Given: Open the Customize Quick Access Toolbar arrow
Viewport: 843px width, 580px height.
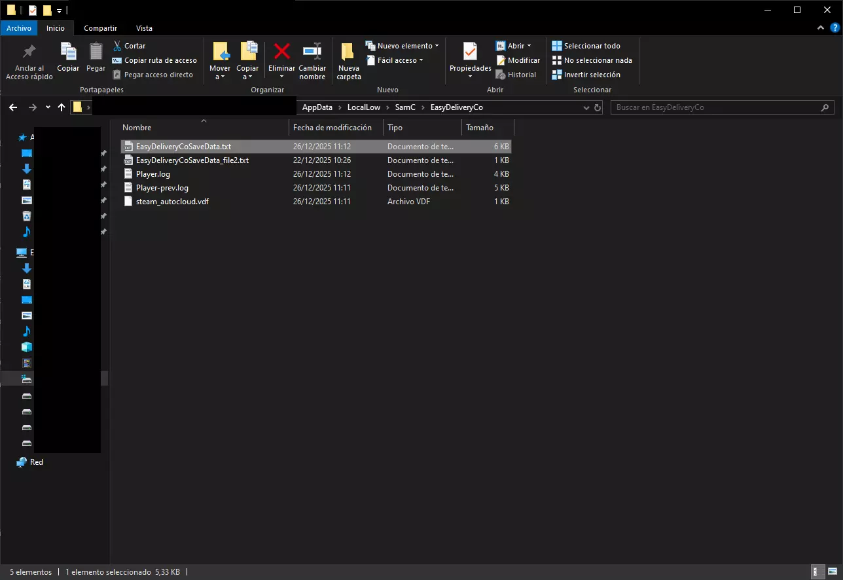Looking at the screenshot, I should coord(59,10).
